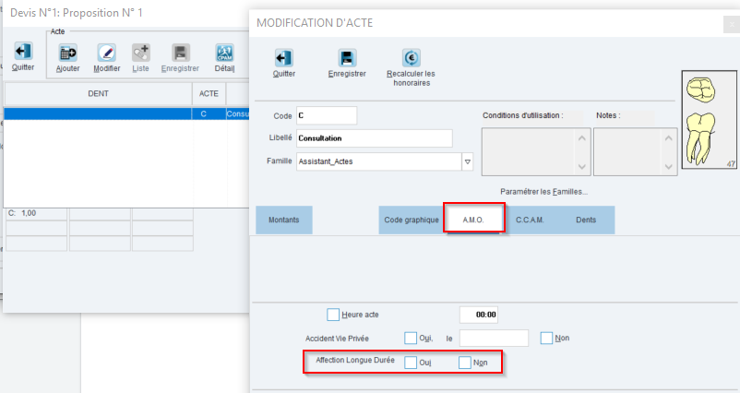Check Accident Vie Privée Oui

411,339
